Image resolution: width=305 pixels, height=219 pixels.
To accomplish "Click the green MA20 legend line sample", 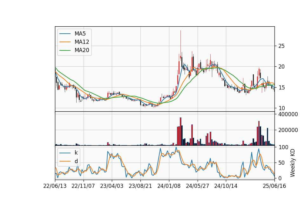I will coord(65,50).
